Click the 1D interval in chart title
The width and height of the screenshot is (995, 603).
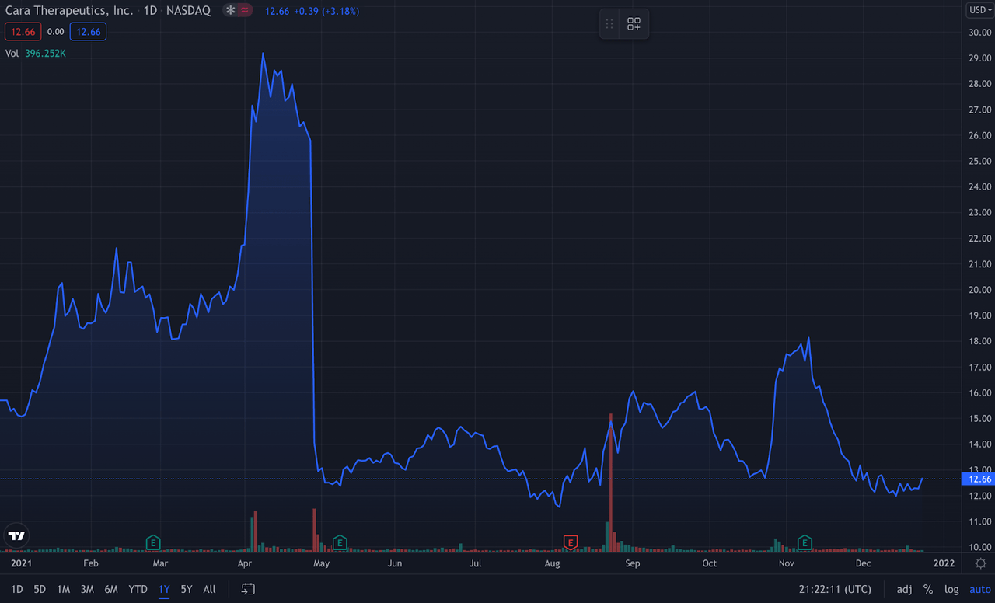tap(151, 11)
